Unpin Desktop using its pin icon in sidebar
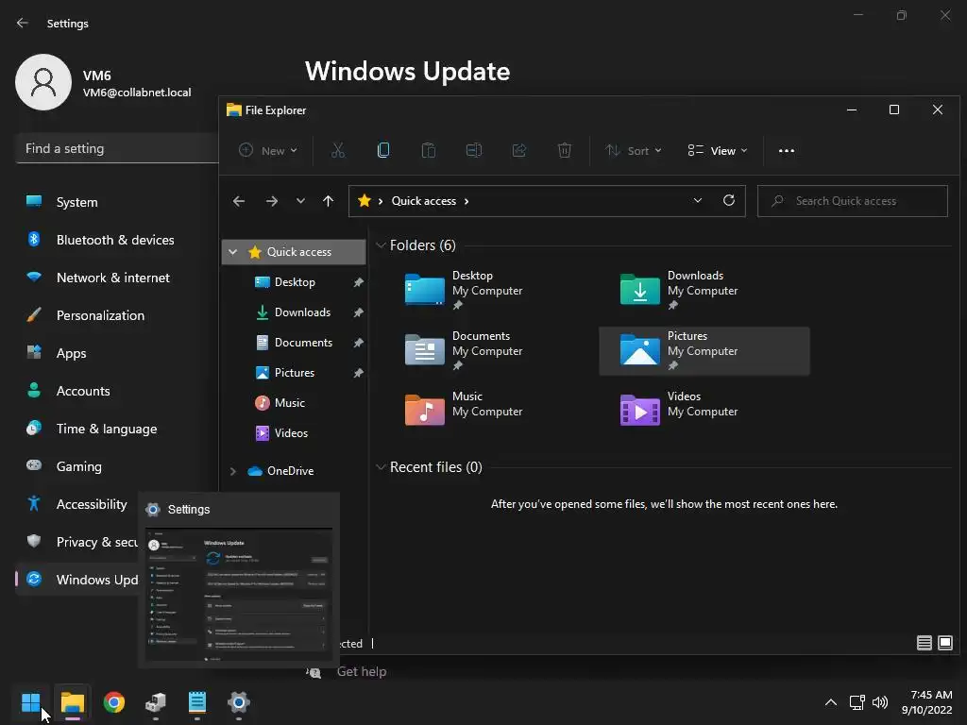Image resolution: width=967 pixels, height=725 pixels. point(358,282)
